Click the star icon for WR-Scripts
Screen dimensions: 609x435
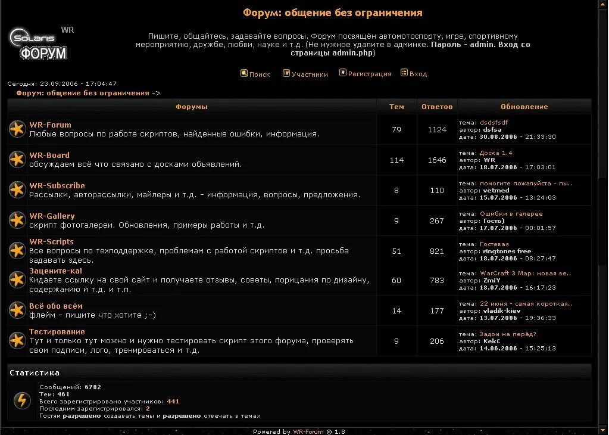(17, 250)
